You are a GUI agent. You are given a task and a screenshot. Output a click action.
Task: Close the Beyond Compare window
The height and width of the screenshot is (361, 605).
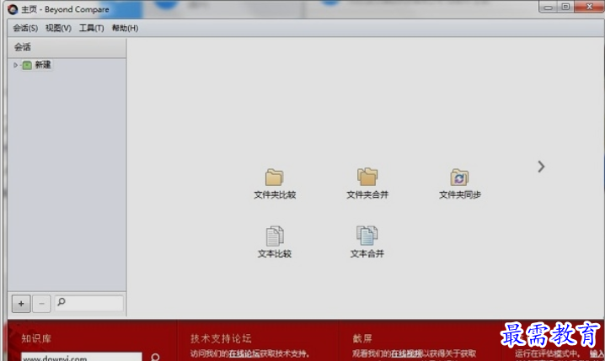click(x=589, y=7)
